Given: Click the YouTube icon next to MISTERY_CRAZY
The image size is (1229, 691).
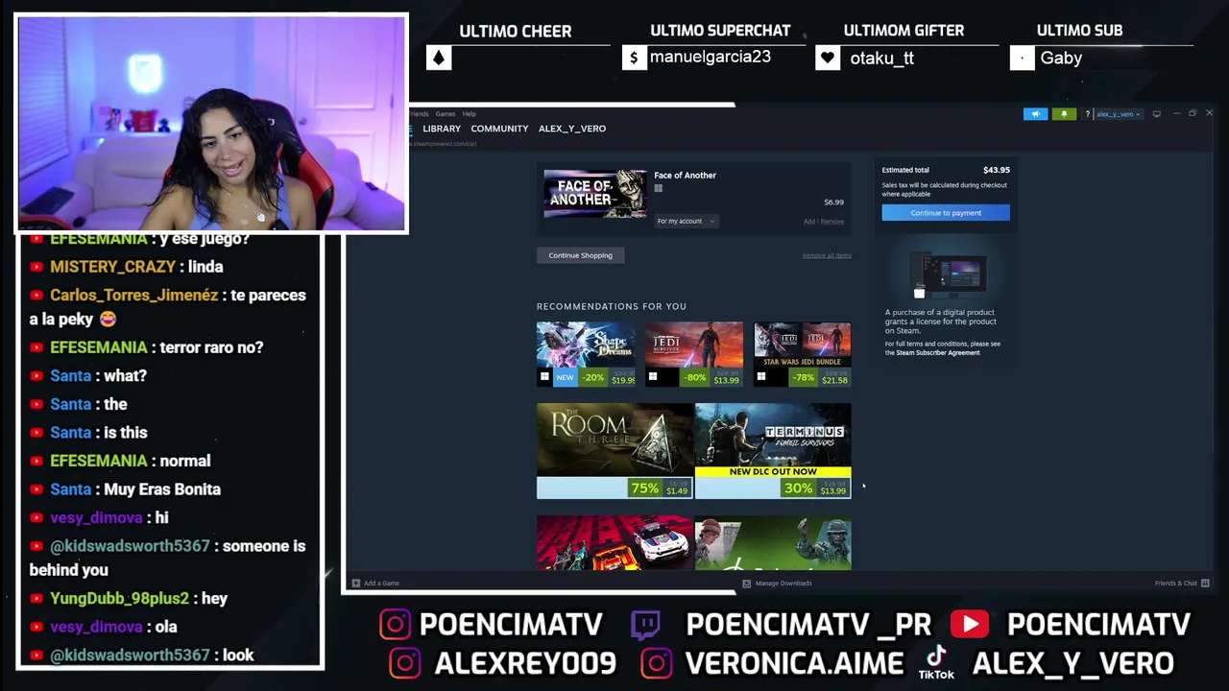Looking at the screenshot, I should coord(36,267).
